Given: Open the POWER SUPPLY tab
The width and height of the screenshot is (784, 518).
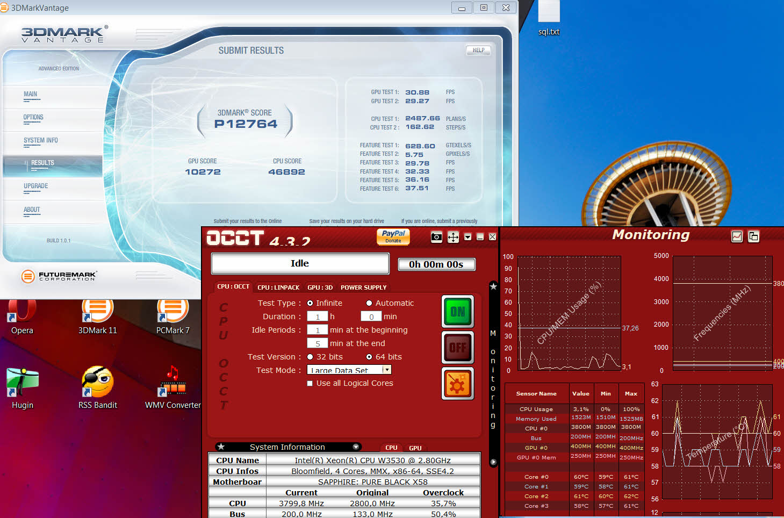Looking at the screenshot, I should point(364,287).
